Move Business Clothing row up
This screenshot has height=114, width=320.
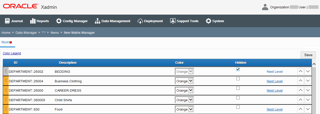pyautogui.click(x=301, y=81)
